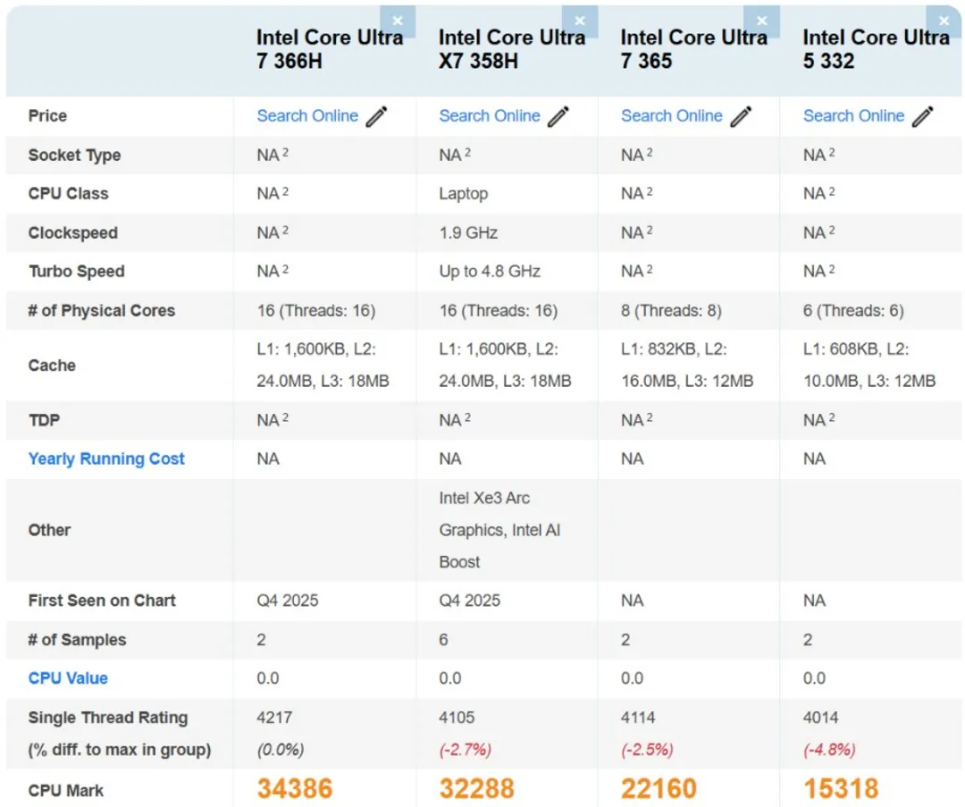The height and width of the screenshot is (807, 965).
Task: Click pencil edit icon for Ultra 5 332 price
Action: tap(923, 116)
